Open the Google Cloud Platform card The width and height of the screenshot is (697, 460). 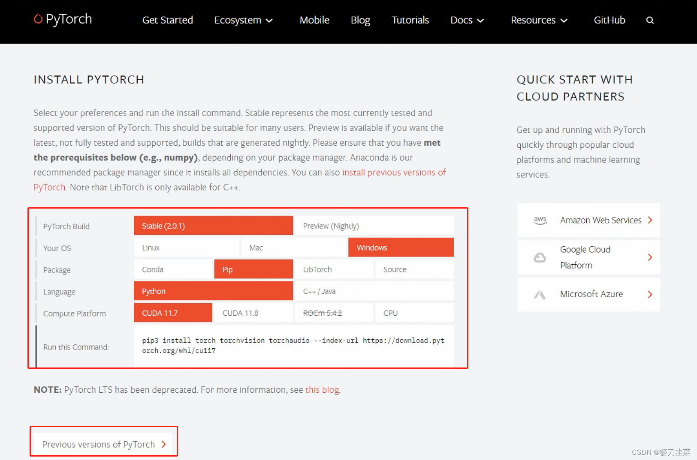tap(588, 257)
